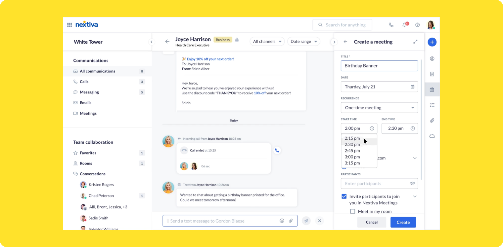The width and height of the screenshot is (503, 247).
Task: Open the calendar icon in right sidebar
Action: tap(432, 89)
